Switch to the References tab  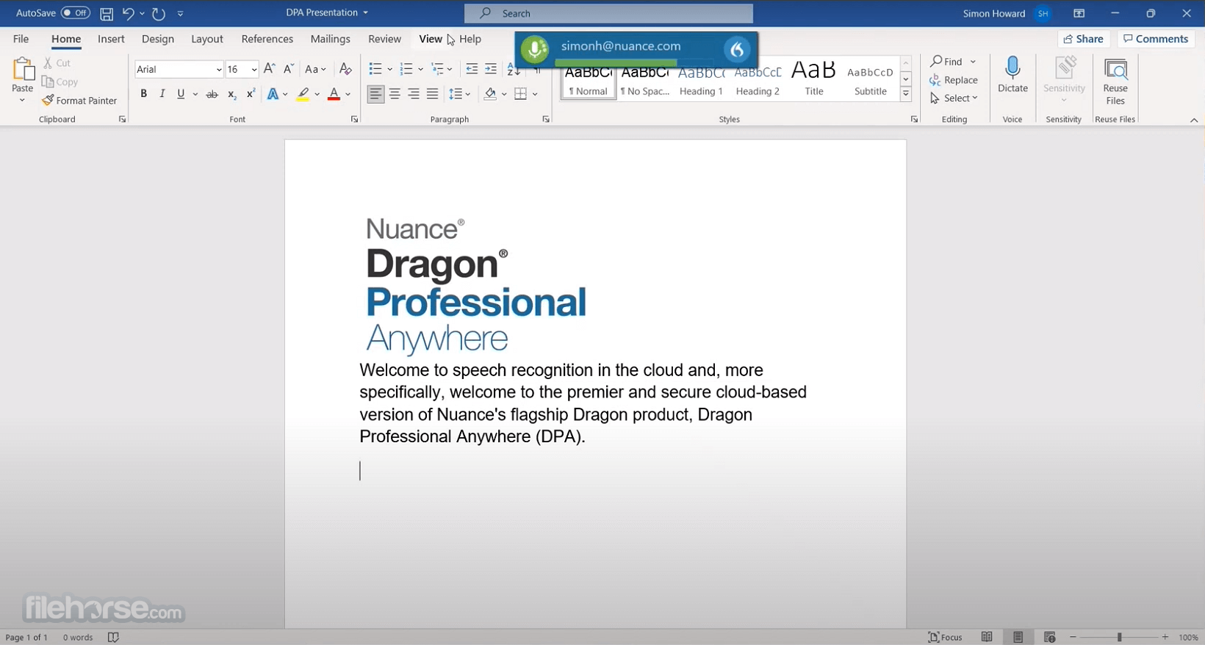tap(267, 39)
